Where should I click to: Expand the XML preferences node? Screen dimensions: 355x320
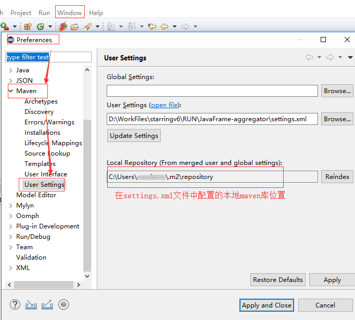(x=10, y=268)
